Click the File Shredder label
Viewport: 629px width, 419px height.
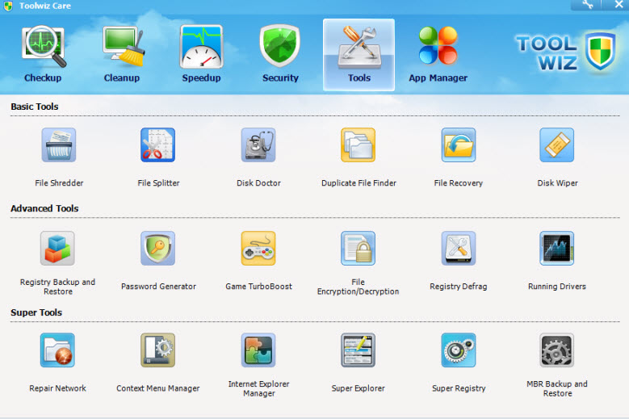point(59,183)
